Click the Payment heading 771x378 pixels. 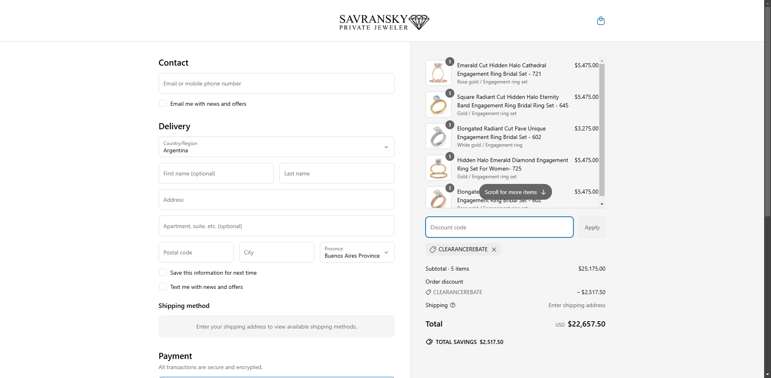click(175, 356)
